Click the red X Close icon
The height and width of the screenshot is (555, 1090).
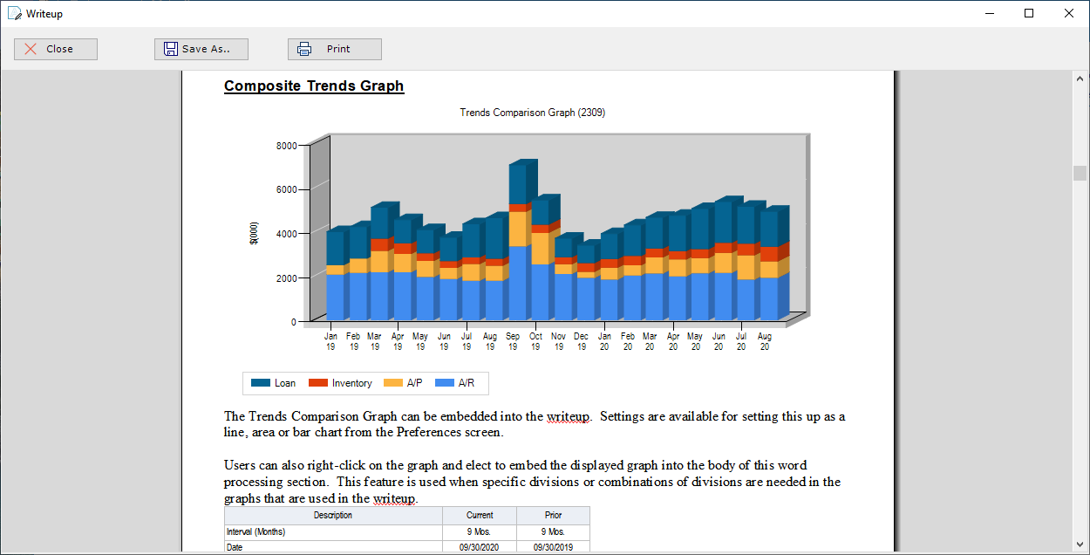coord(31,49)
